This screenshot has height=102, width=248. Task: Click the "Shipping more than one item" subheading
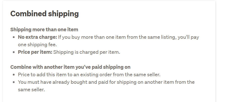(x=44, y=29)
